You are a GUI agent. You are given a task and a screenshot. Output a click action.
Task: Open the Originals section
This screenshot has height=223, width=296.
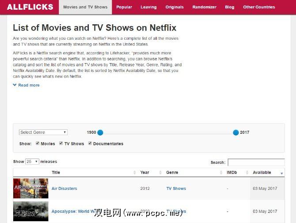point(175,7)
